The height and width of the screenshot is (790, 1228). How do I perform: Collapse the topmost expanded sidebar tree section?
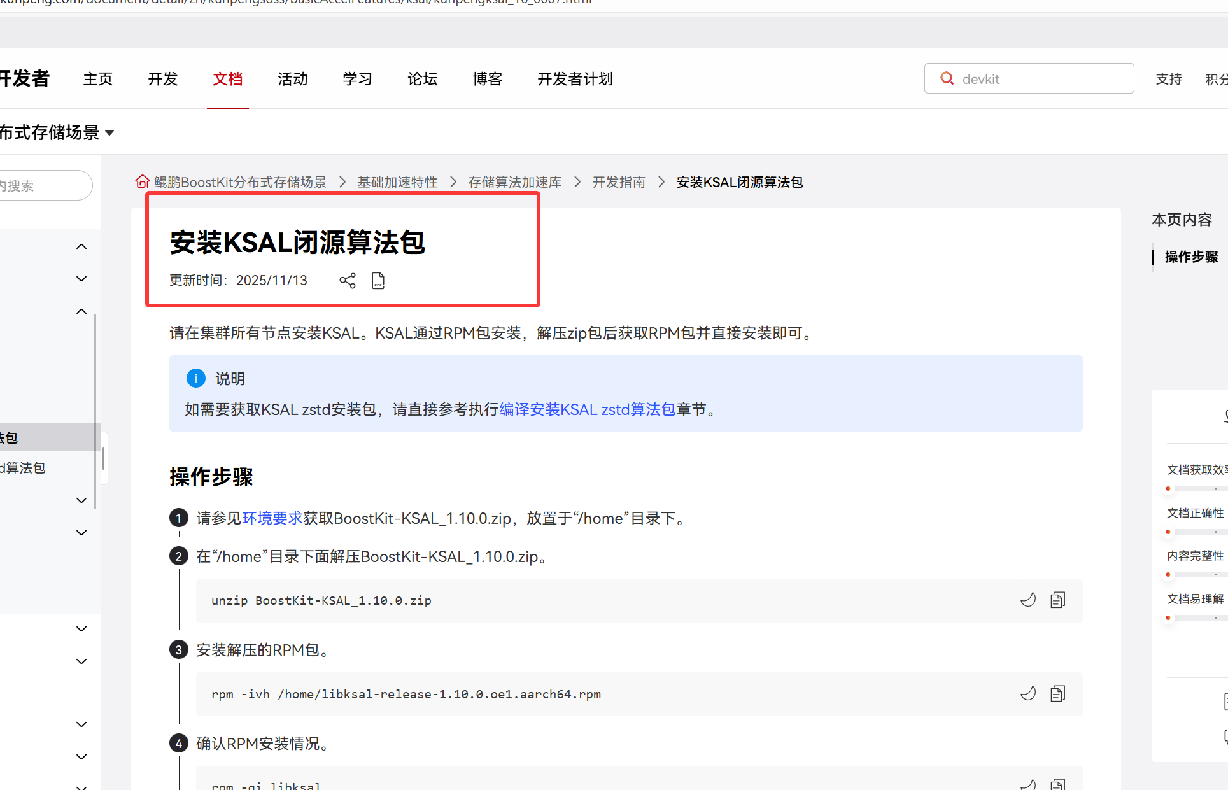pyautogui.click(x=81, y=246)
